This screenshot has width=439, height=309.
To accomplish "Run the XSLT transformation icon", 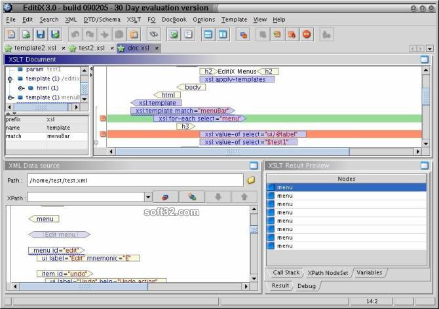I will pos(243,35).
